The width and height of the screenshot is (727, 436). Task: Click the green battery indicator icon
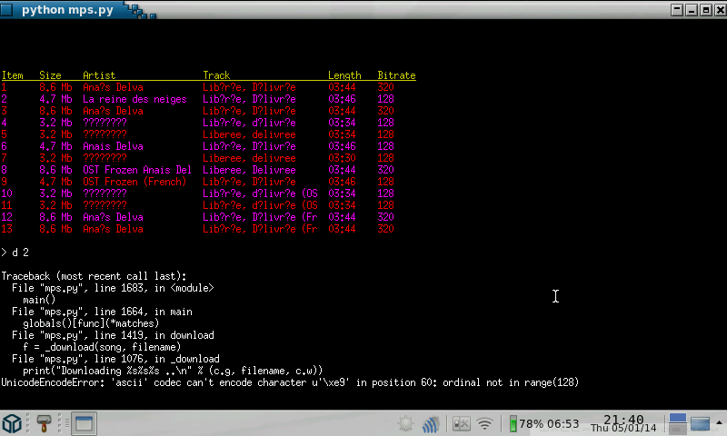tap(513, 424)
